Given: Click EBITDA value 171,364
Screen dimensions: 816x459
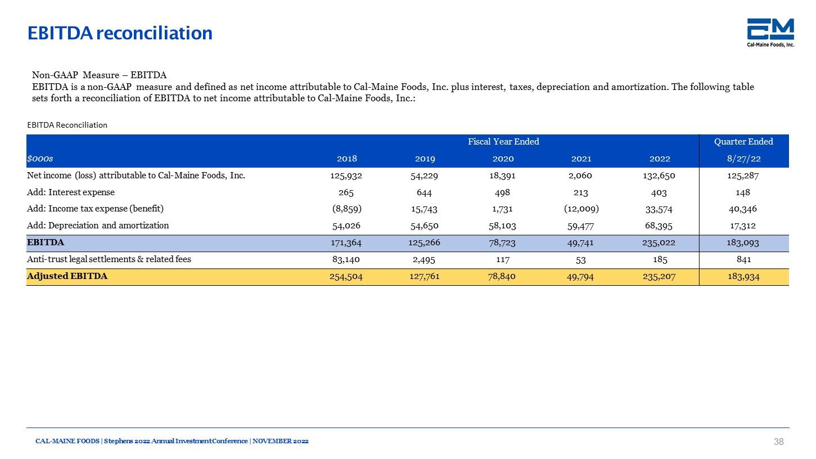Looking at the screenshot, I should [346, 243].
